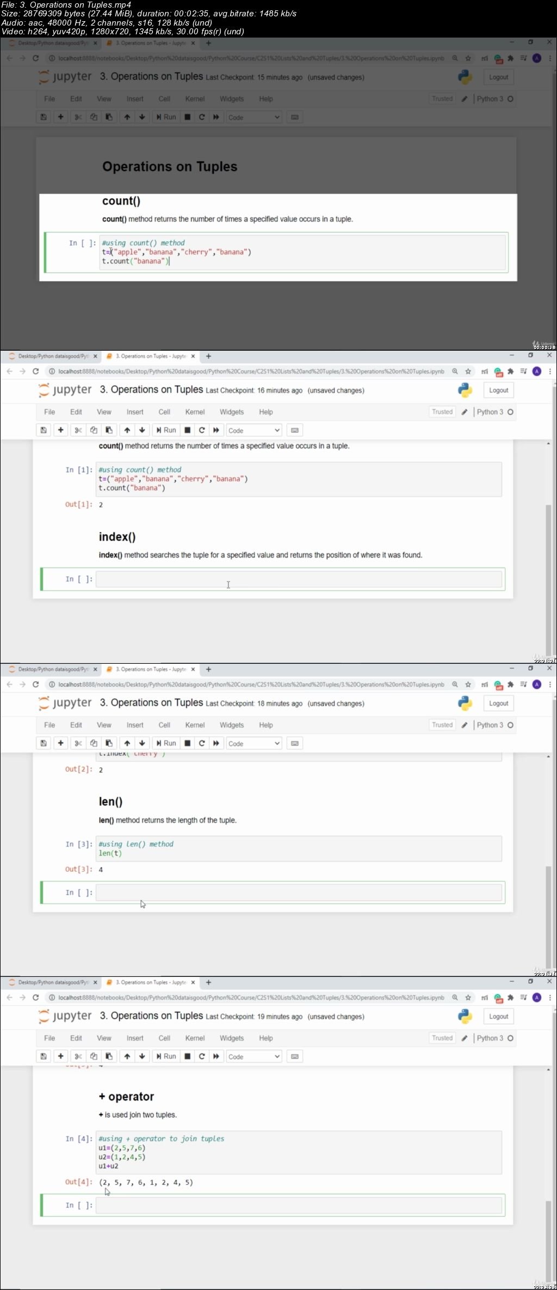Click the empty cell below the u1+u2 output
Image resolution: width=557 pixels, height=1290 pixels.
click(299, 1206)
